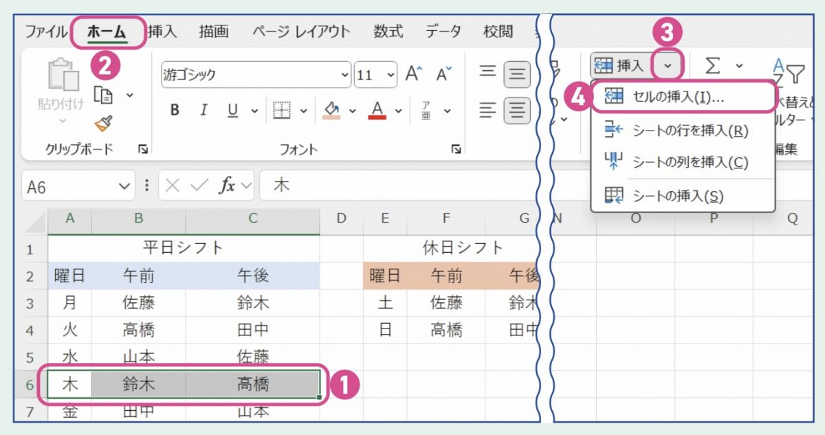
Task: Click the enter checkmark in formula bar
Action: [x=200, y=186]
